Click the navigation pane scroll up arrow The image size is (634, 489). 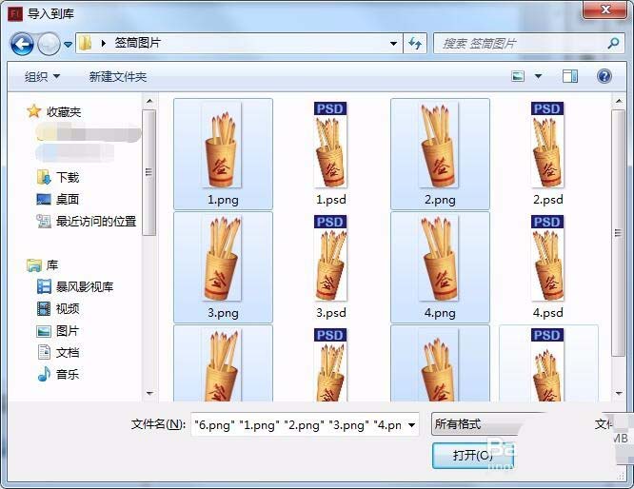coord(149,101)
